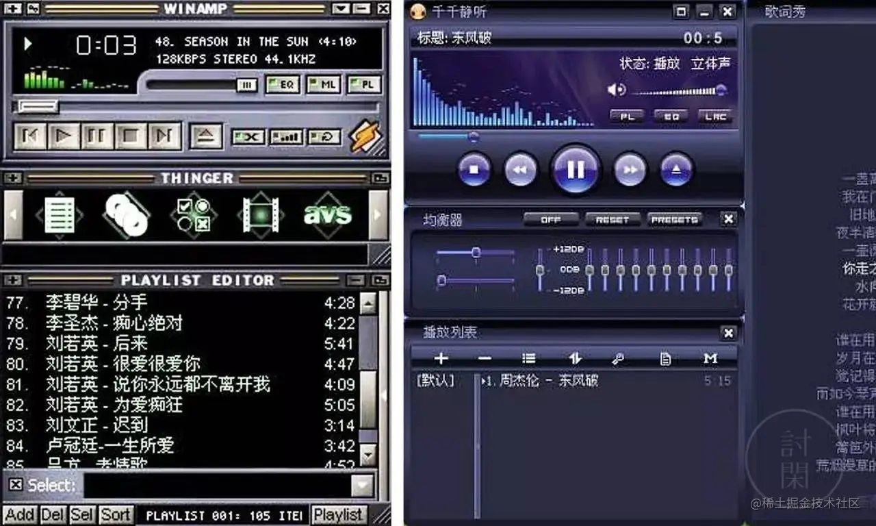Viewport: 876px width, 526px height.
Task: Open Thinger video filmstrip icon
Action: pos(261,215)
